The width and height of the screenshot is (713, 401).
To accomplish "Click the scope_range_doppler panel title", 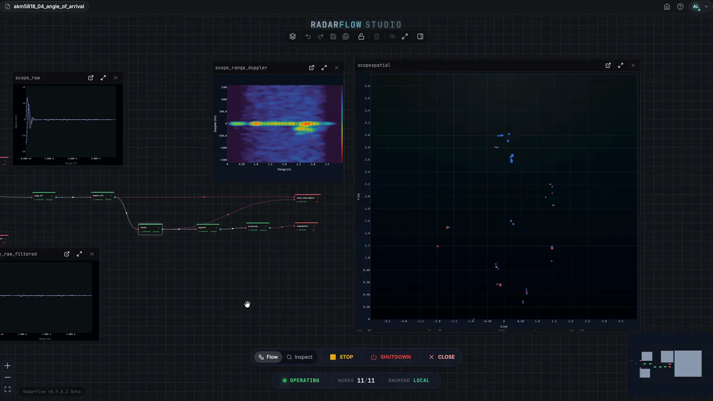I will (x=241, y=68).
